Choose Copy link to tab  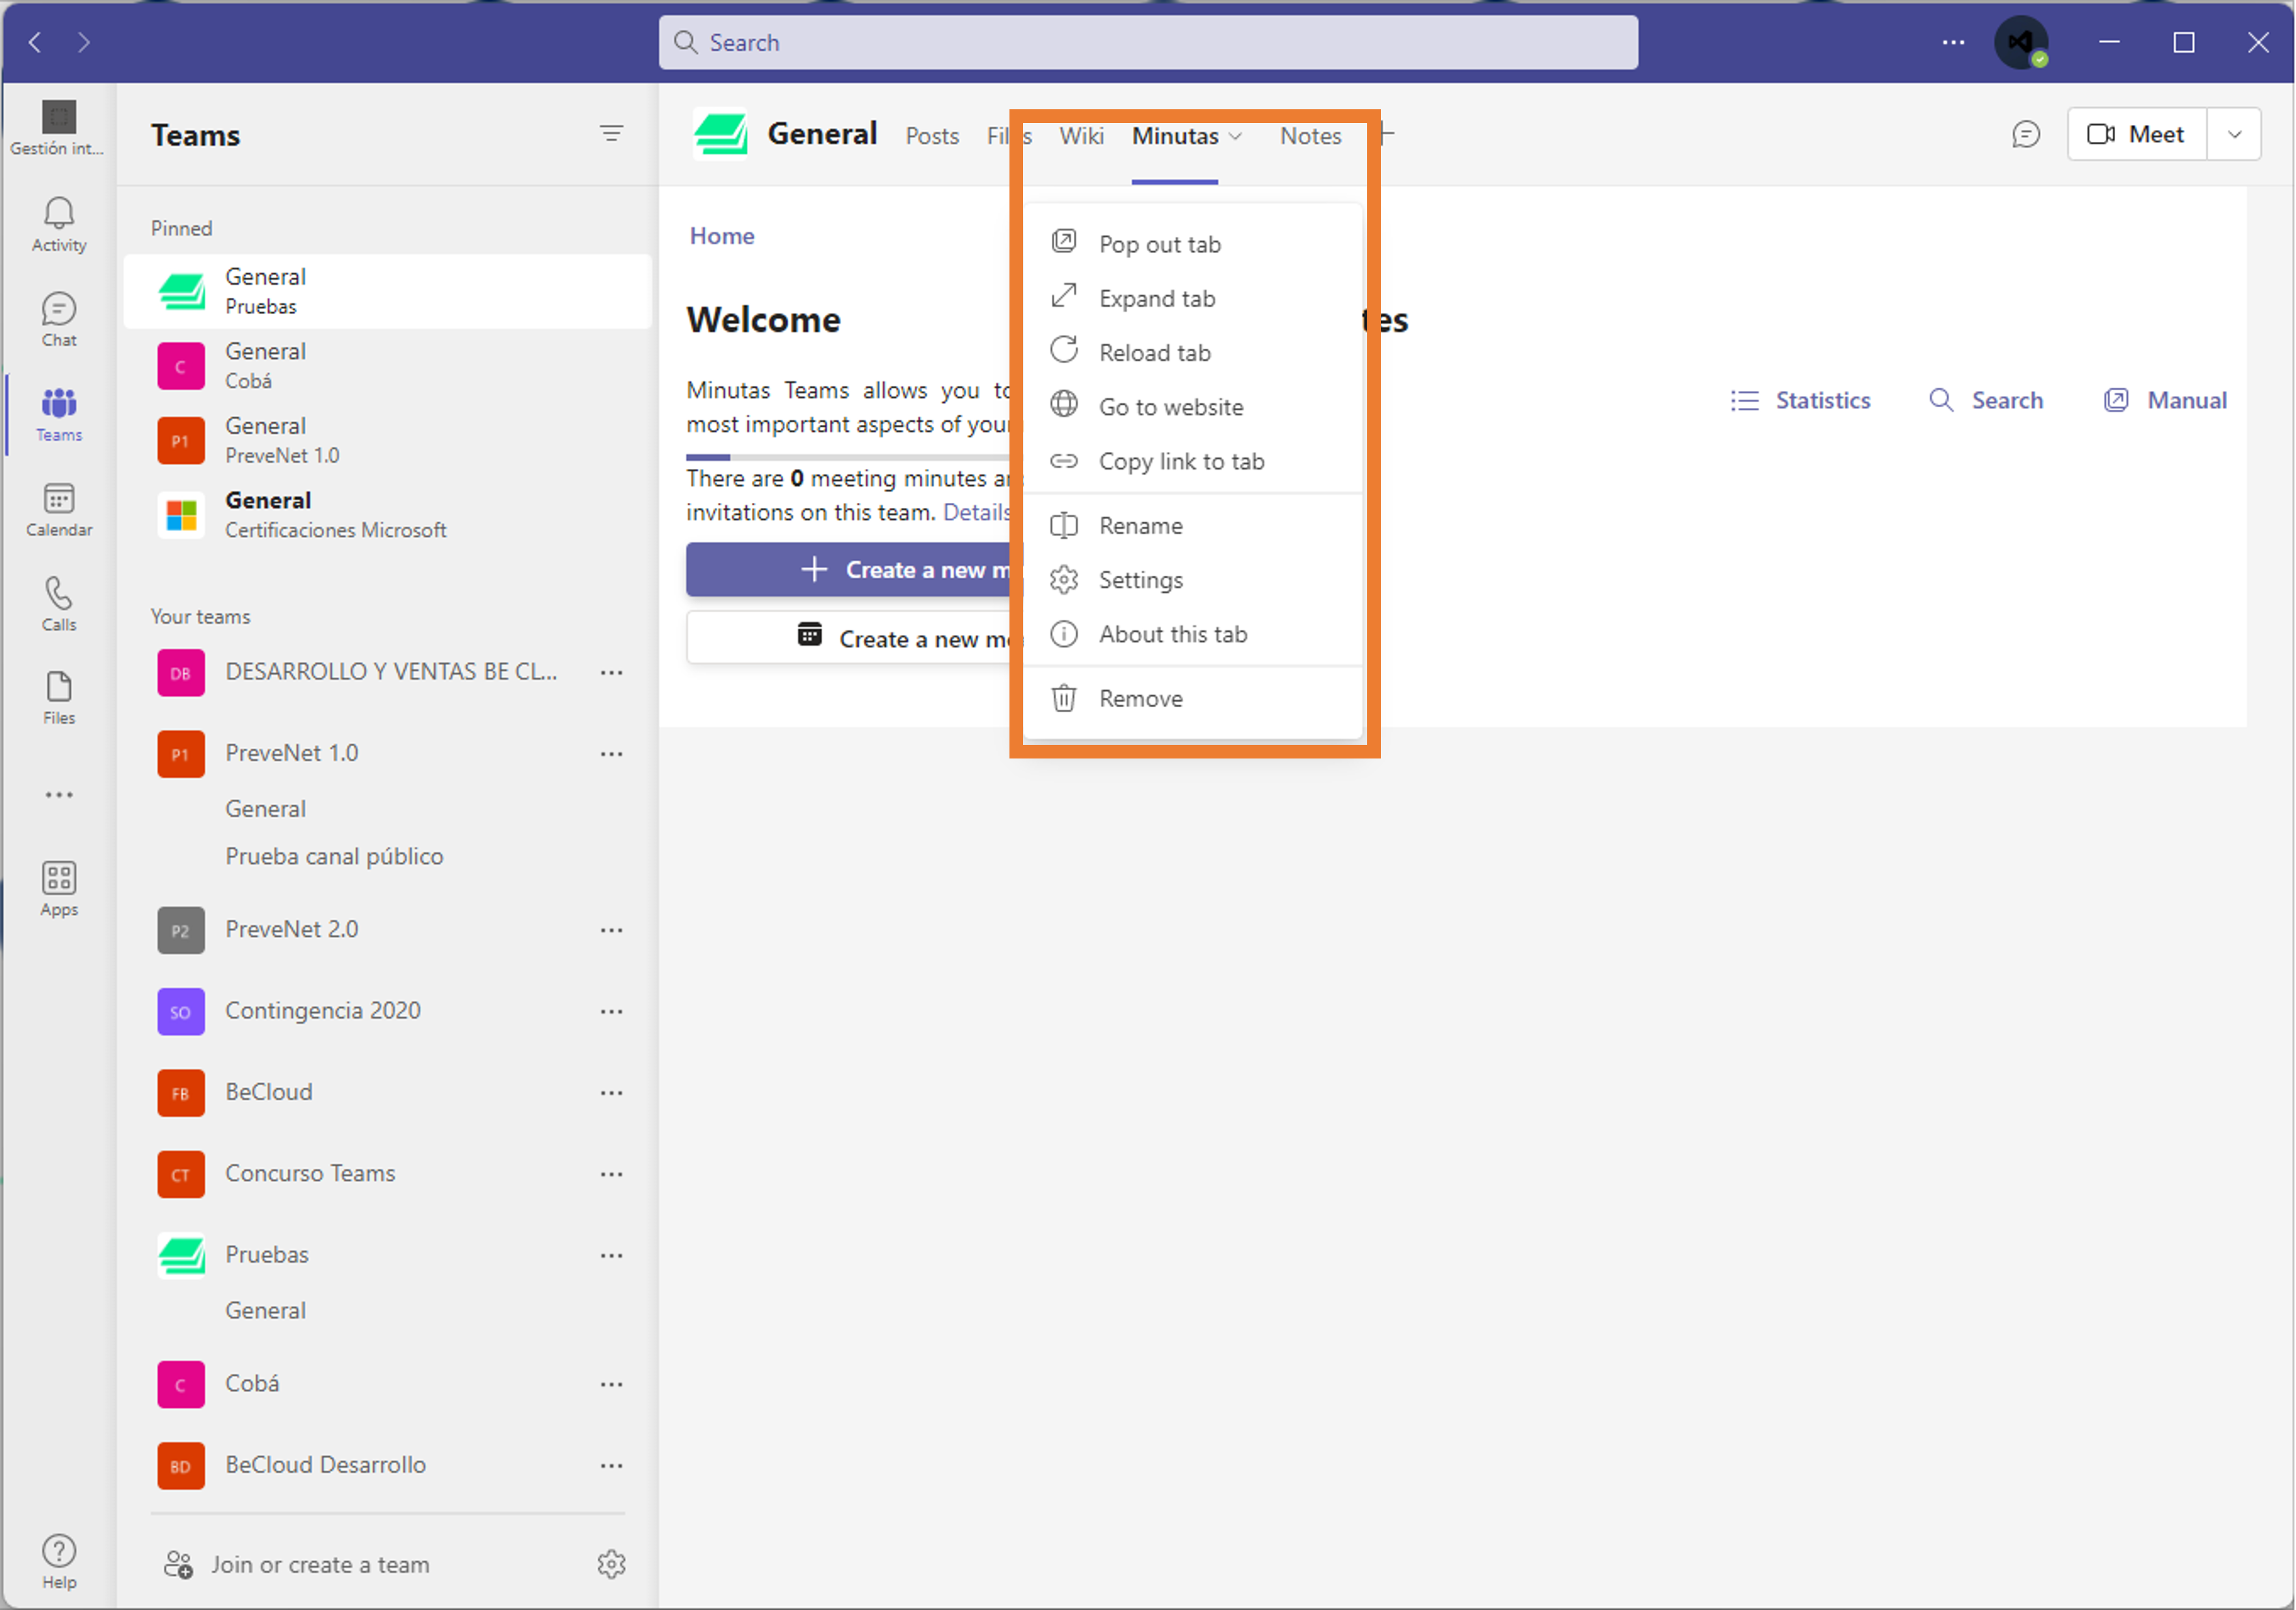tap(1193, 461)
